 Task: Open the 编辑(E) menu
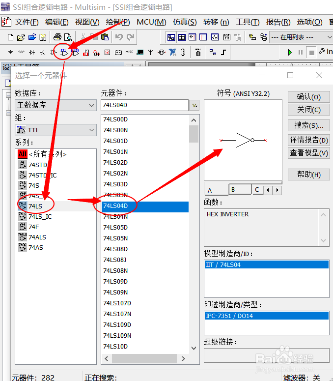coord(57,22)
